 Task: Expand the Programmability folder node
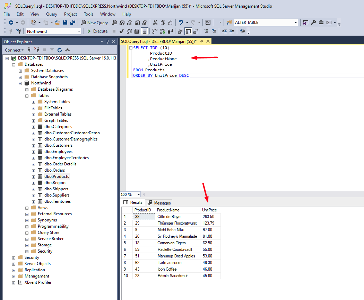pos(27,227)
